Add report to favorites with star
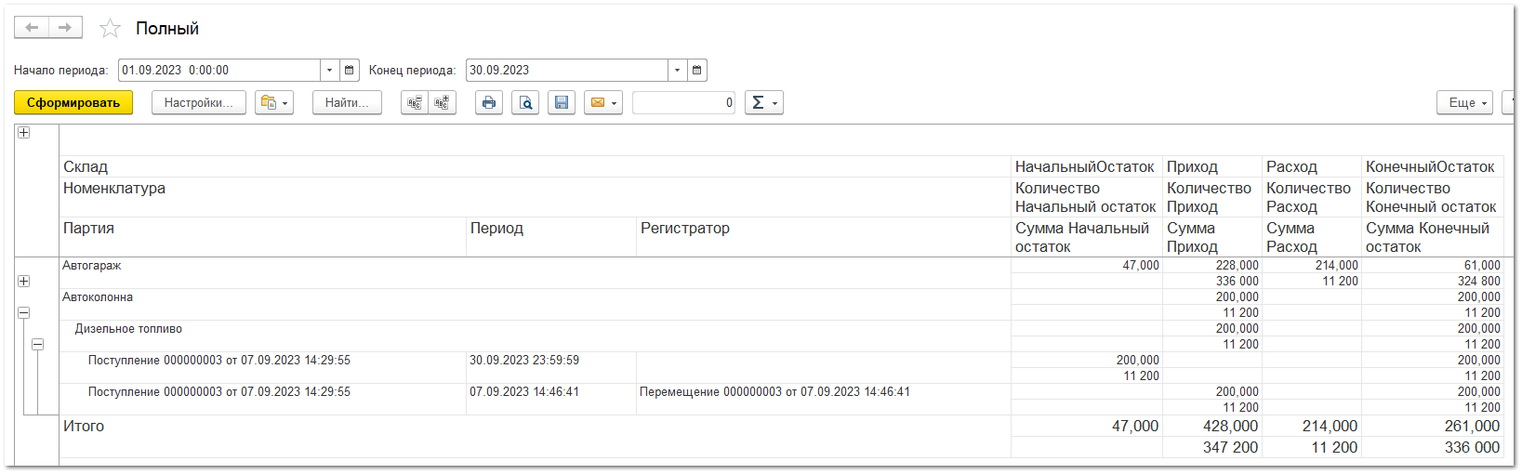Viewport: 1522px width, 474px height. coord(111,29)
